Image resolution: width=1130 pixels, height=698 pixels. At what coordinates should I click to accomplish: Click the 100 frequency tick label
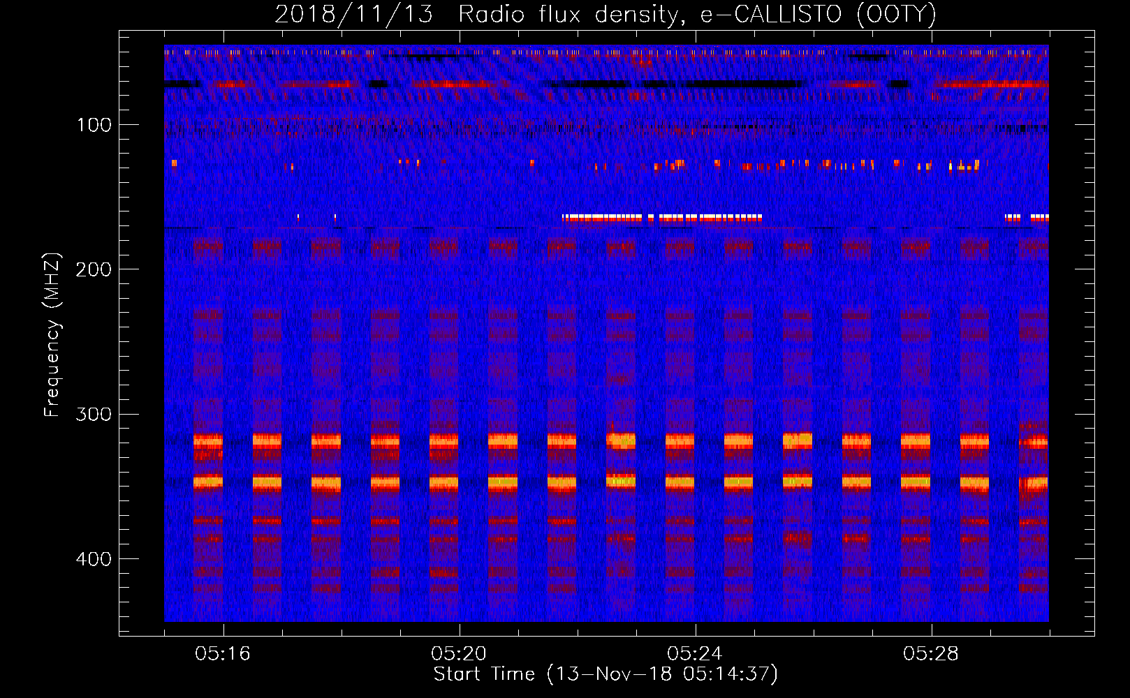[94, 125]
